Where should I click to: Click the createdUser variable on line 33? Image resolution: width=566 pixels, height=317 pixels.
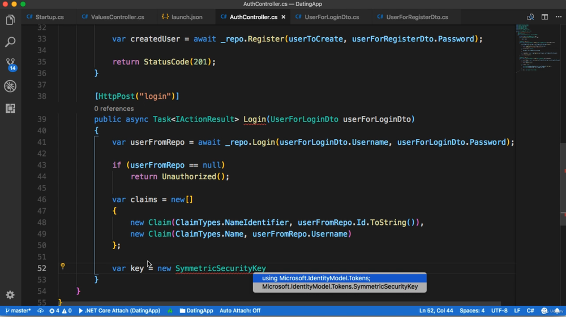pos(155,39)
